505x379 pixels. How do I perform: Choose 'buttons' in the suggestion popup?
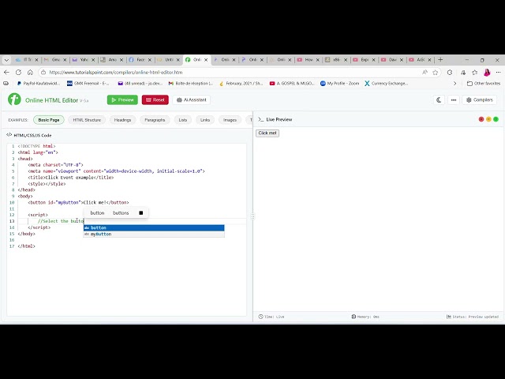[121, 212]
